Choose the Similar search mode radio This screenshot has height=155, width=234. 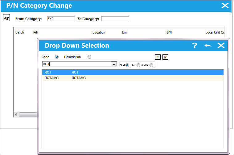click(x=151, y=65)
